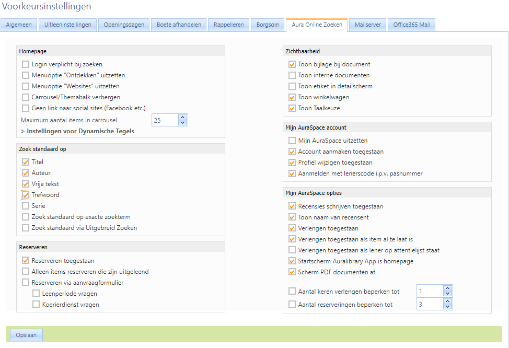The image size is (509, 348).
Task: Open the Uitleeninstellingen tab
Action: [68, 25]
